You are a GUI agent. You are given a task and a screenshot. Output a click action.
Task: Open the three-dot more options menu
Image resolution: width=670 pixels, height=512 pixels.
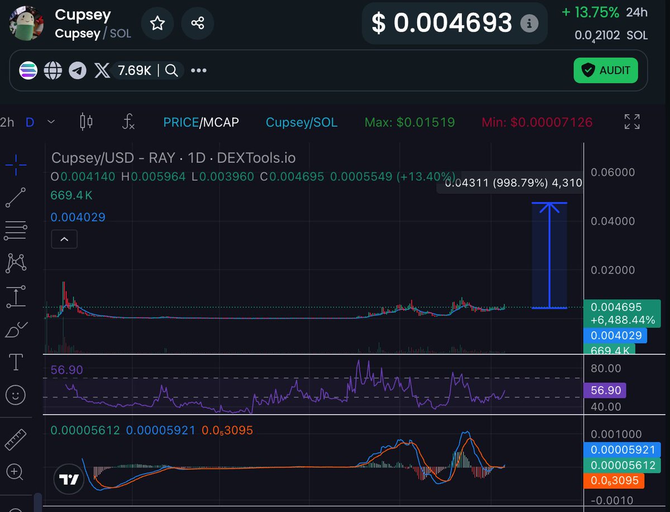(x=199, y=70)
